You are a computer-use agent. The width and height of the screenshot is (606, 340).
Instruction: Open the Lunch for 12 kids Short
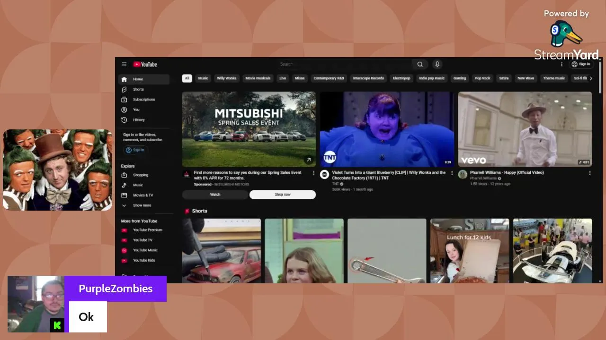click(x=470, y=251)
